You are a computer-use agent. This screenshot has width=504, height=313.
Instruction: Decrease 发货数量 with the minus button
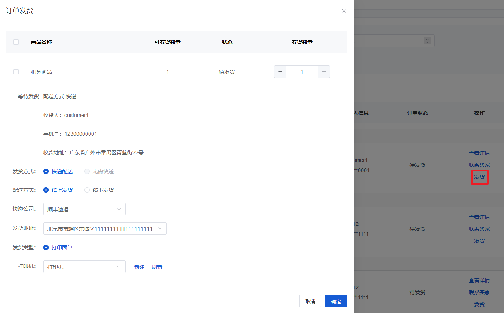tap(280, 72)
